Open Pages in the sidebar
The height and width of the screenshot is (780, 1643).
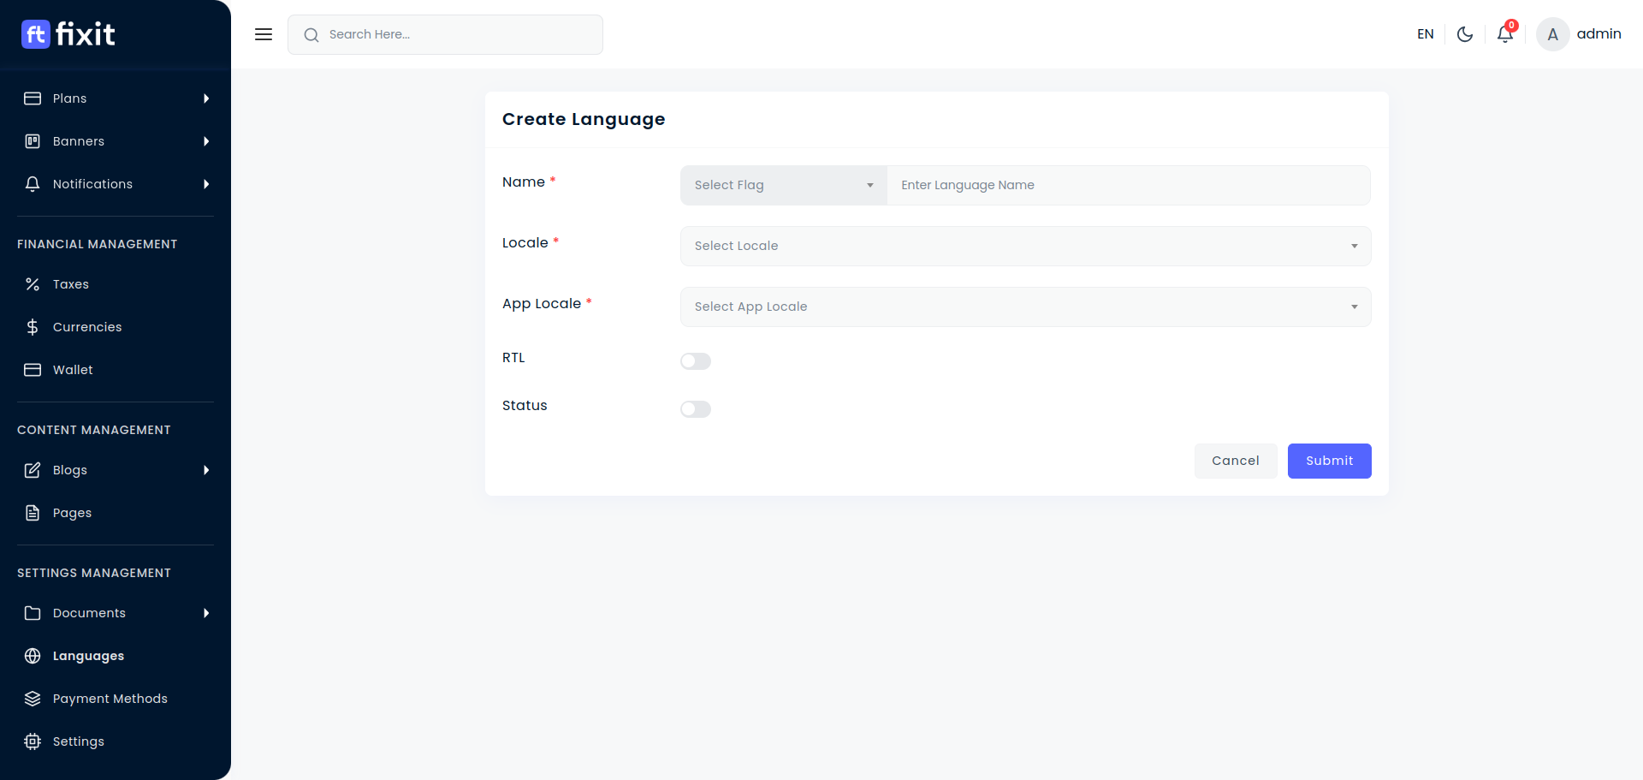[x=116, y=513]
